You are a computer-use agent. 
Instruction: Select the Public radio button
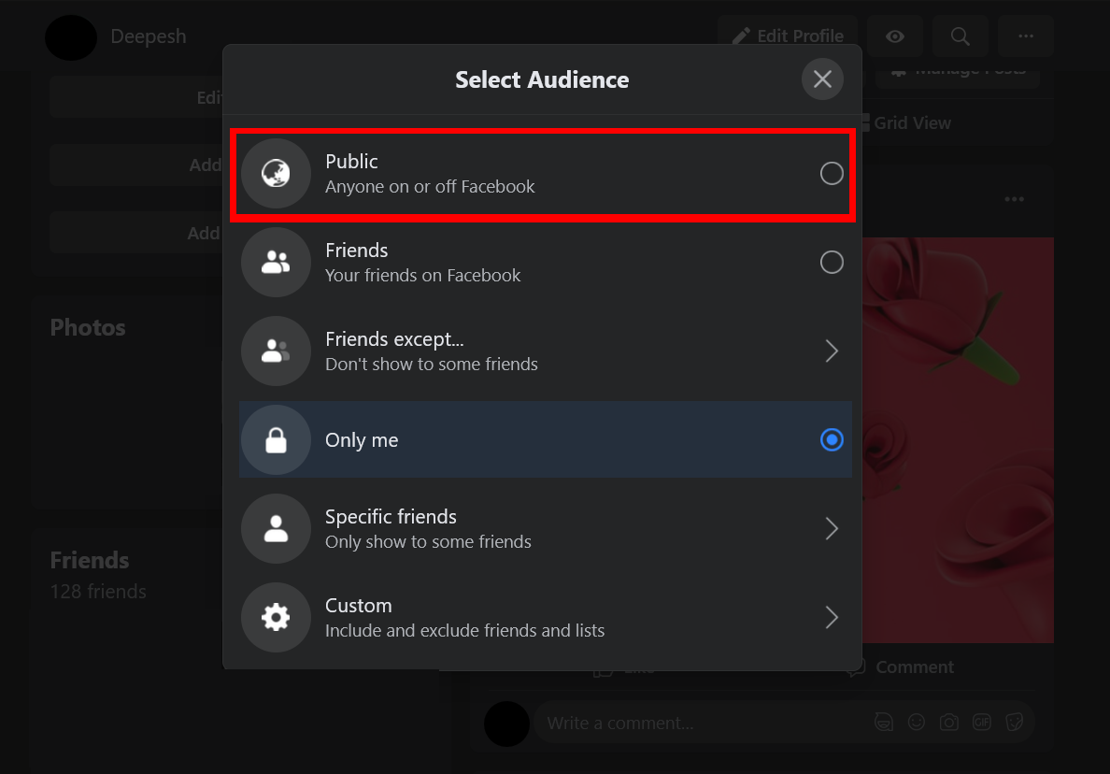[832, 173]
